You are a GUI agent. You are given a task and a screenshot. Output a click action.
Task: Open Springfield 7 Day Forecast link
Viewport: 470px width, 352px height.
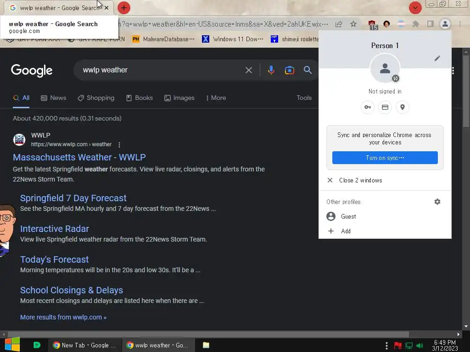point(73,198)
